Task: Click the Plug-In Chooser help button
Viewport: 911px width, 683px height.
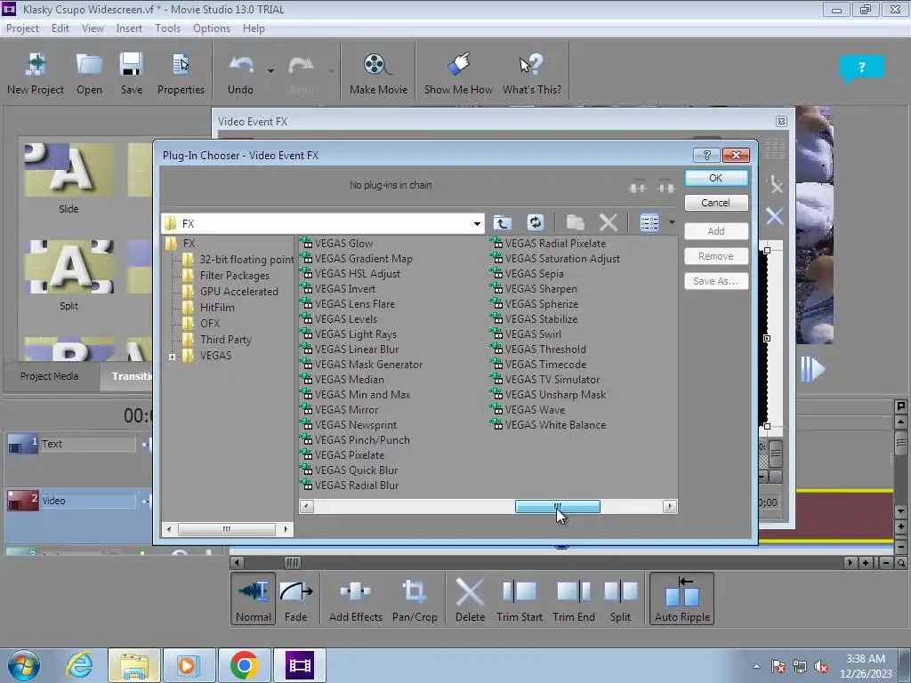Action: (x=706, y=155)
